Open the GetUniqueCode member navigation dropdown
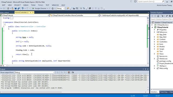Image resolution: width=173 pixels, height=97 pixels. coord(148,16)
